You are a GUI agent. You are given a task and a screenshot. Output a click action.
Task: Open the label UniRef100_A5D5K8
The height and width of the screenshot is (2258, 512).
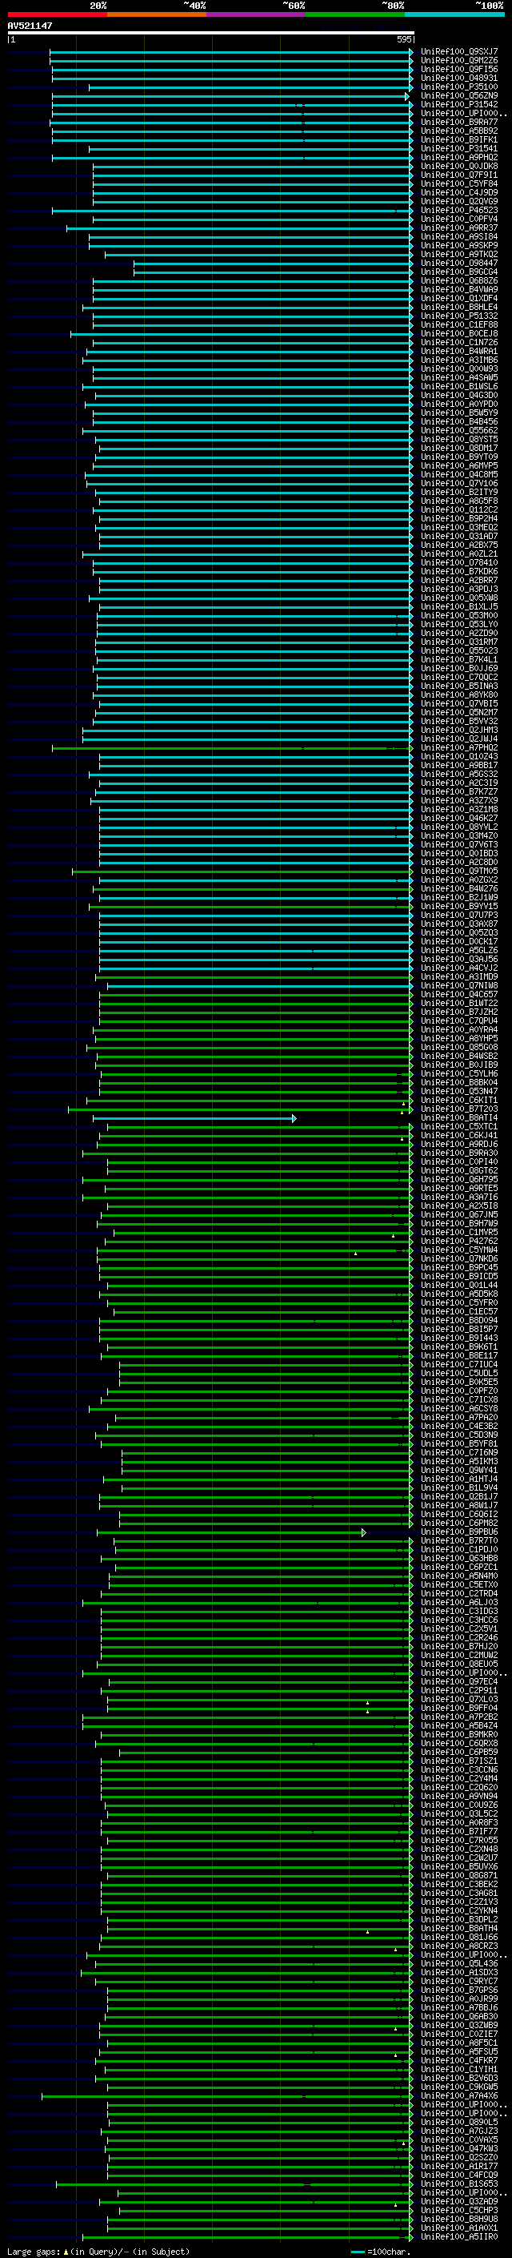[459, 1294]
